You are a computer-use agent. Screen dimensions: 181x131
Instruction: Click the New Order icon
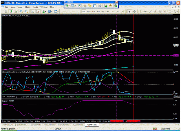(x=106, y=6)
